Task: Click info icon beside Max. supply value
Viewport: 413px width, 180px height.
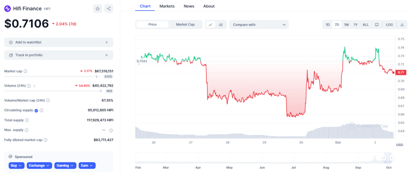Action: click(x=111, y=130)
